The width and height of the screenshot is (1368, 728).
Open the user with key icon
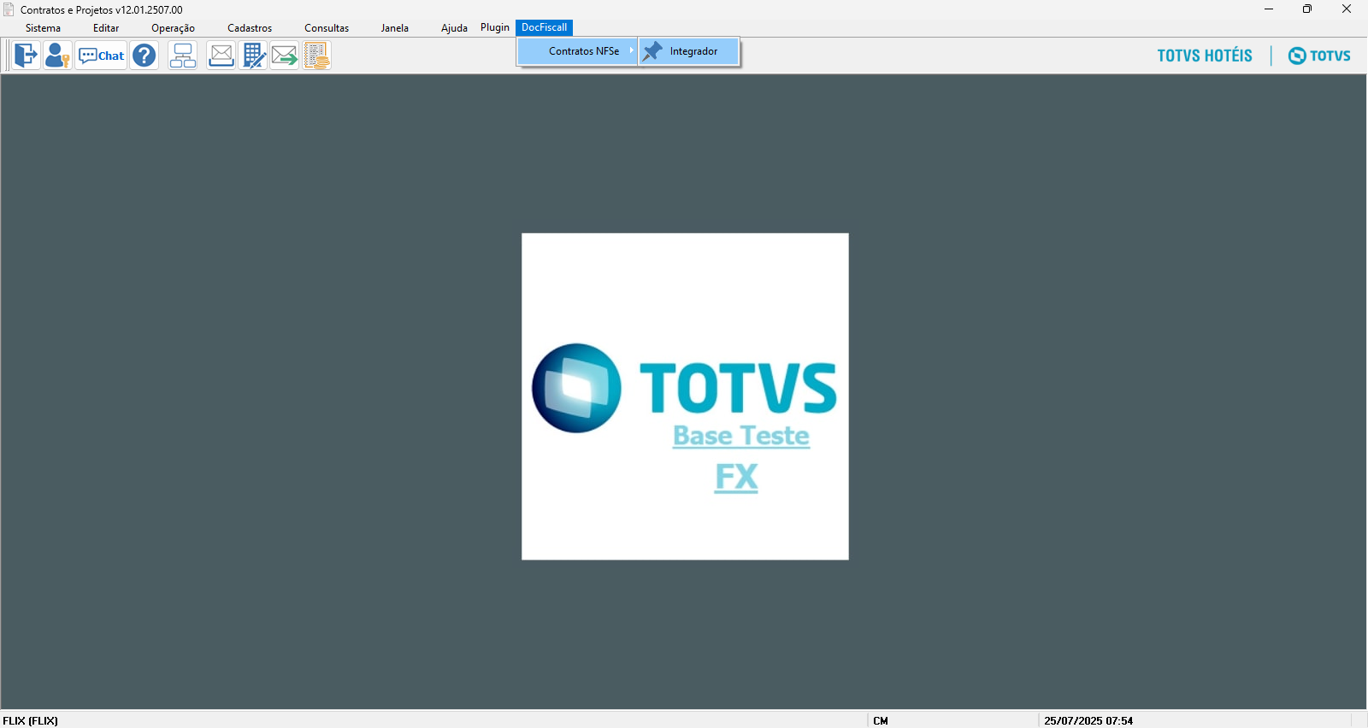tap(57, 56)
